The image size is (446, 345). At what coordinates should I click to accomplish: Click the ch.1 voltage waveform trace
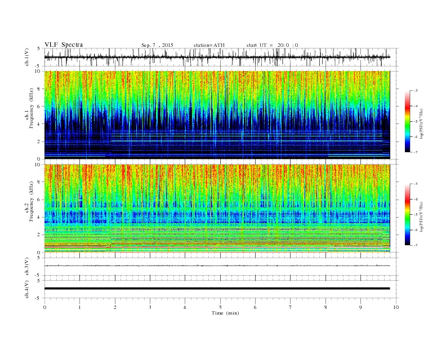point(217,57)
